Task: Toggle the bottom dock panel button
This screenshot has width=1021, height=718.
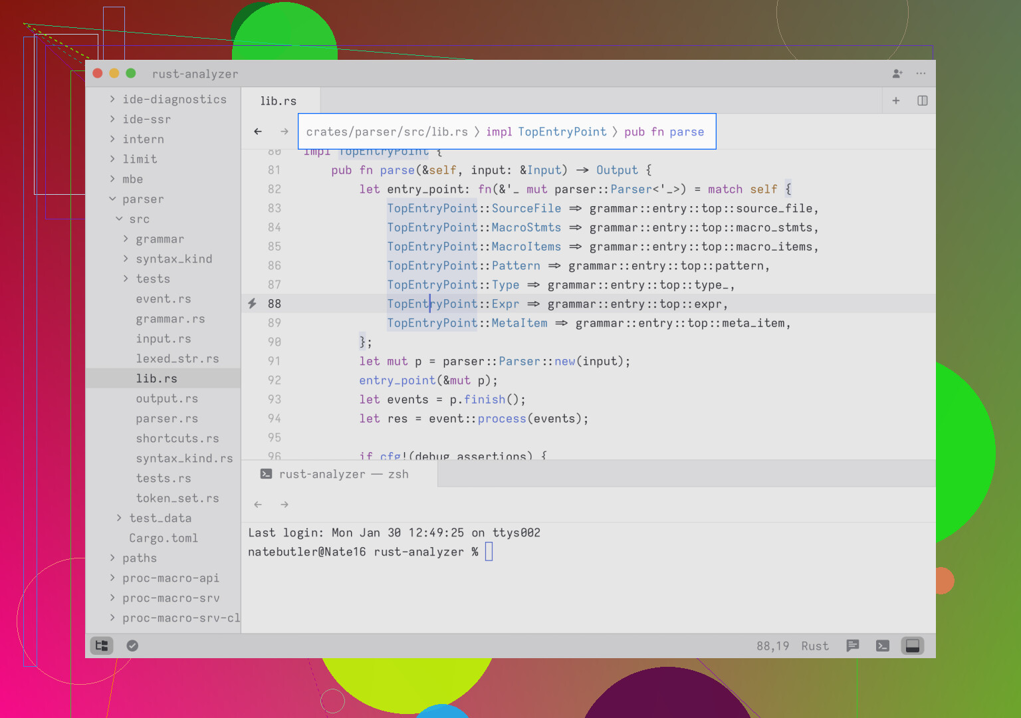Action: (913, 646)
